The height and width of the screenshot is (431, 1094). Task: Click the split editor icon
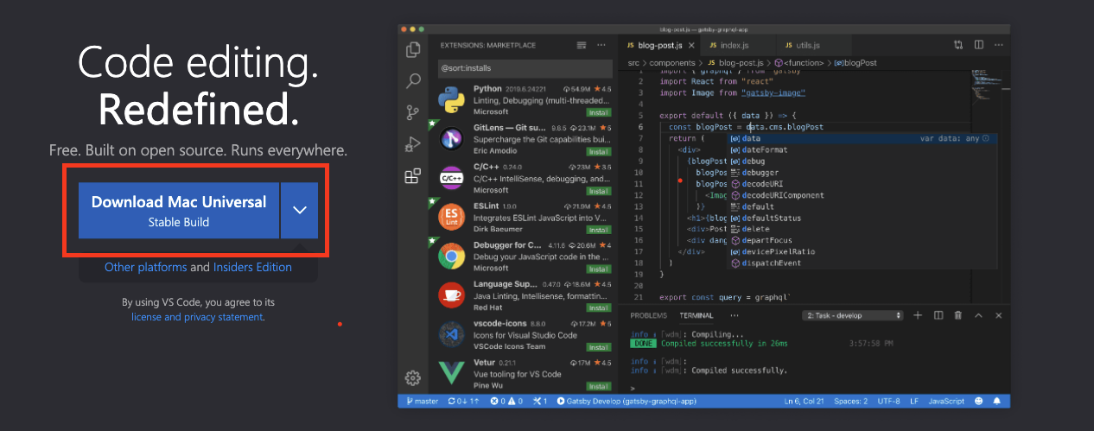point(978,45)
